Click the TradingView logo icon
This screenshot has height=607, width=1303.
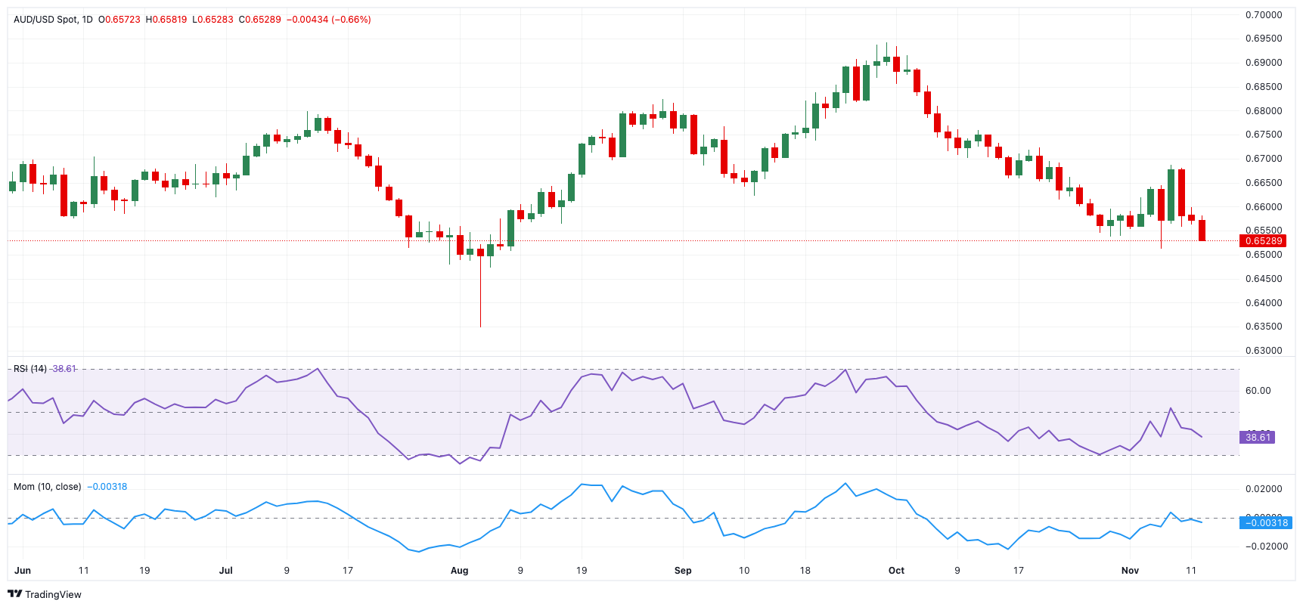14,594
